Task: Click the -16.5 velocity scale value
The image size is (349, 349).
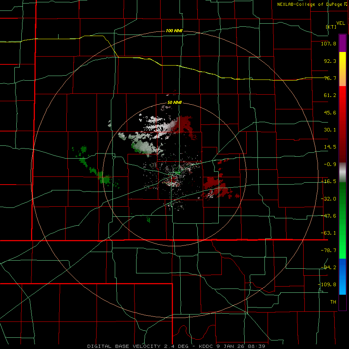Action: 328,181
